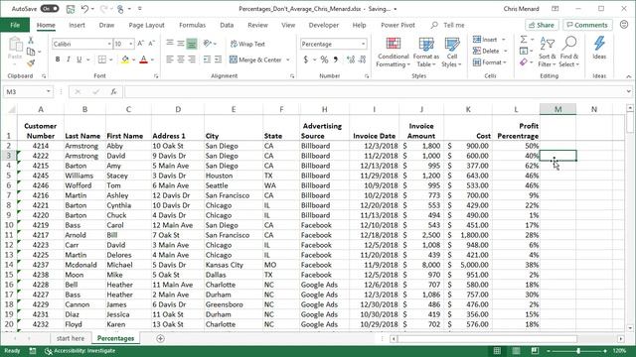The height and width of the screenshot is (357, 636).
Task: Click the Orientation icon
Action: (x=208, y=44)
